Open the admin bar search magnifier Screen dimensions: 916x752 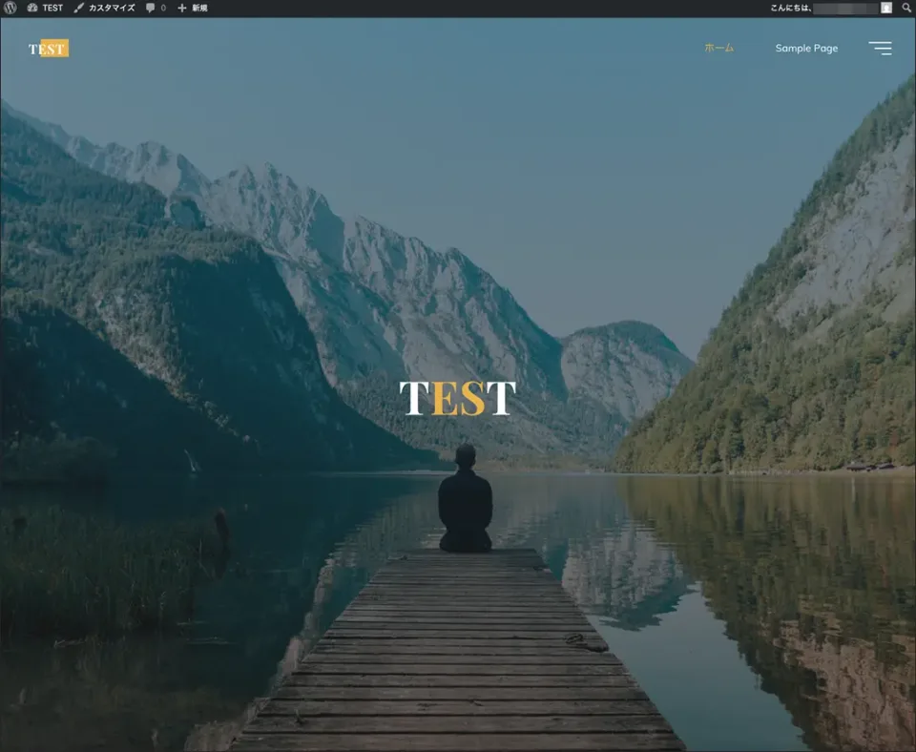click(x=906, y=8)
